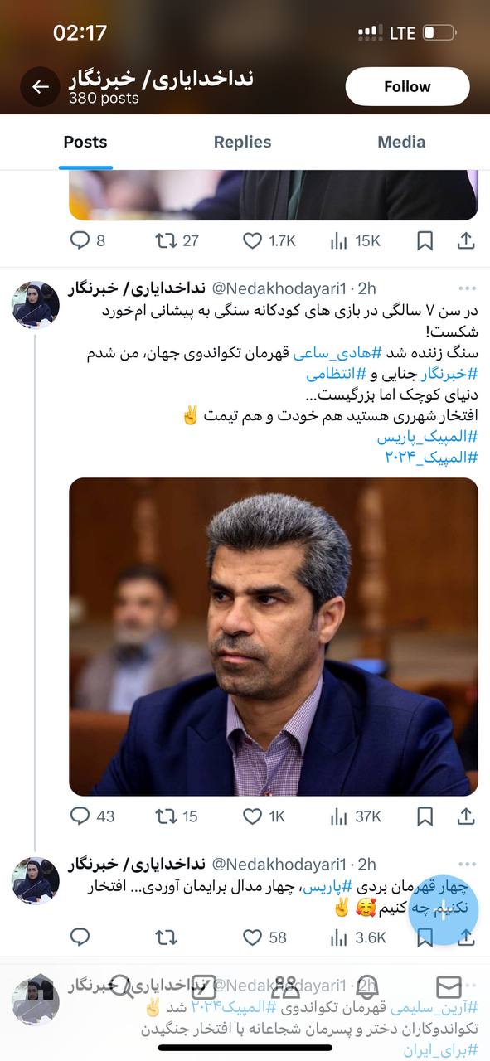Share the post with 37K views

click(x=466, y=816)
